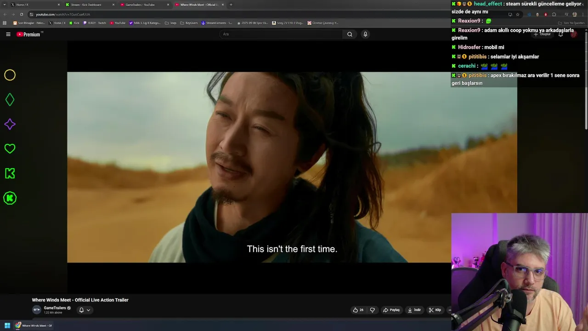This screenshot has height=331, width=588.
Task: Open the Kick bookmark
Action: (74, 23)
